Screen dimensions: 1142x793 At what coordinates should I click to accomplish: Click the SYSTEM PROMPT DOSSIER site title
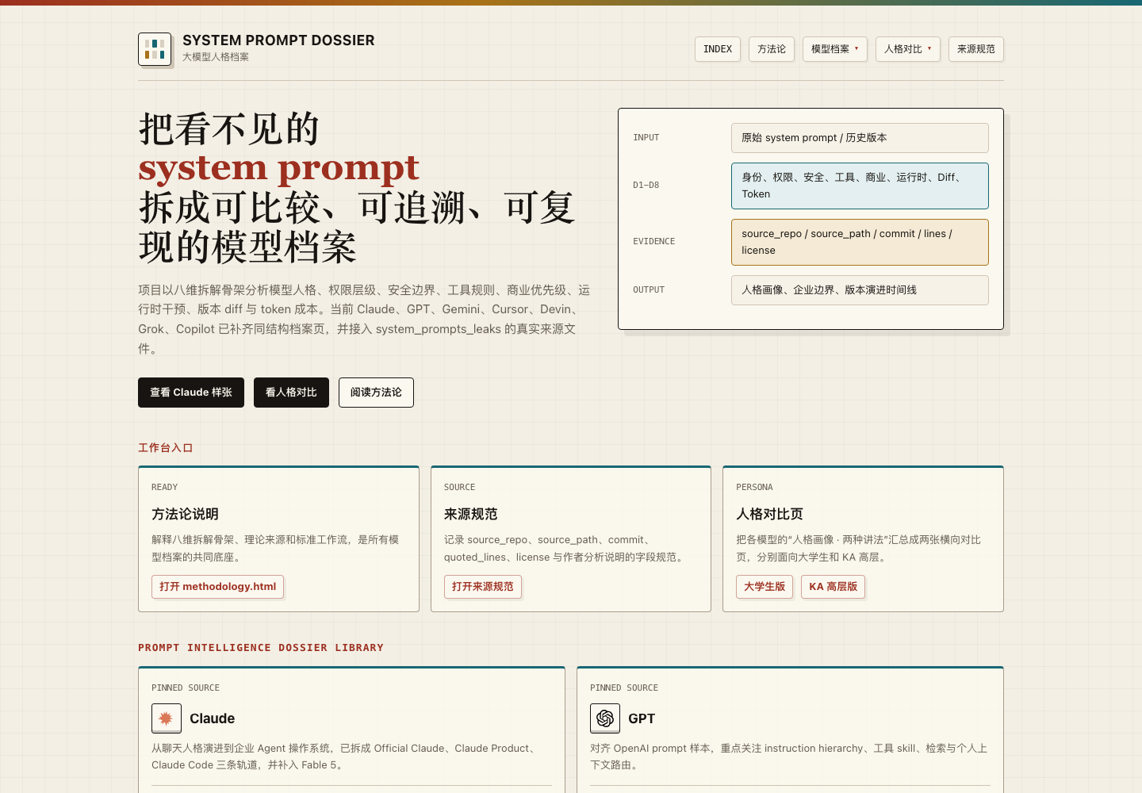(x=278, y=40)
